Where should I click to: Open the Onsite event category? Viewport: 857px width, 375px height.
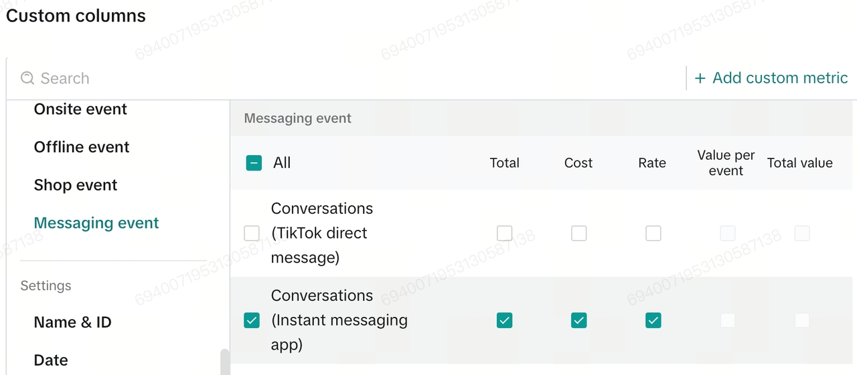point(80,109)
